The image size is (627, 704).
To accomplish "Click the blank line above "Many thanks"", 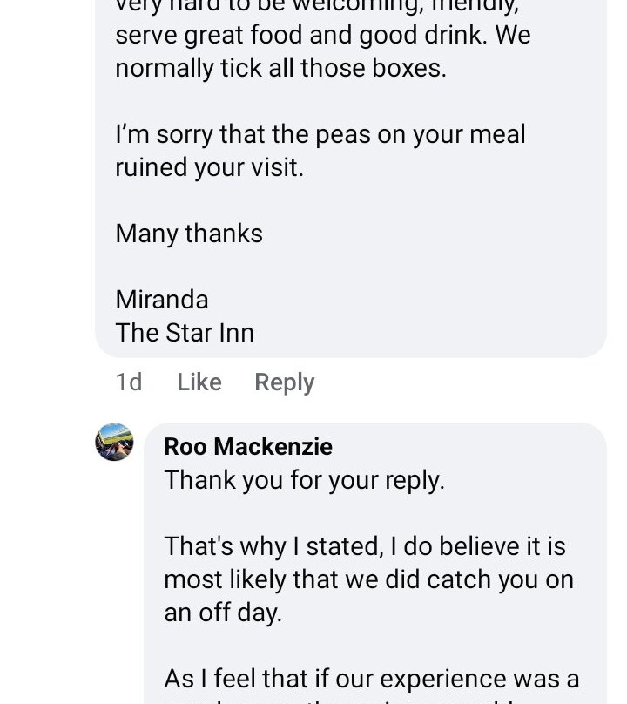I will tap(348, 200).
